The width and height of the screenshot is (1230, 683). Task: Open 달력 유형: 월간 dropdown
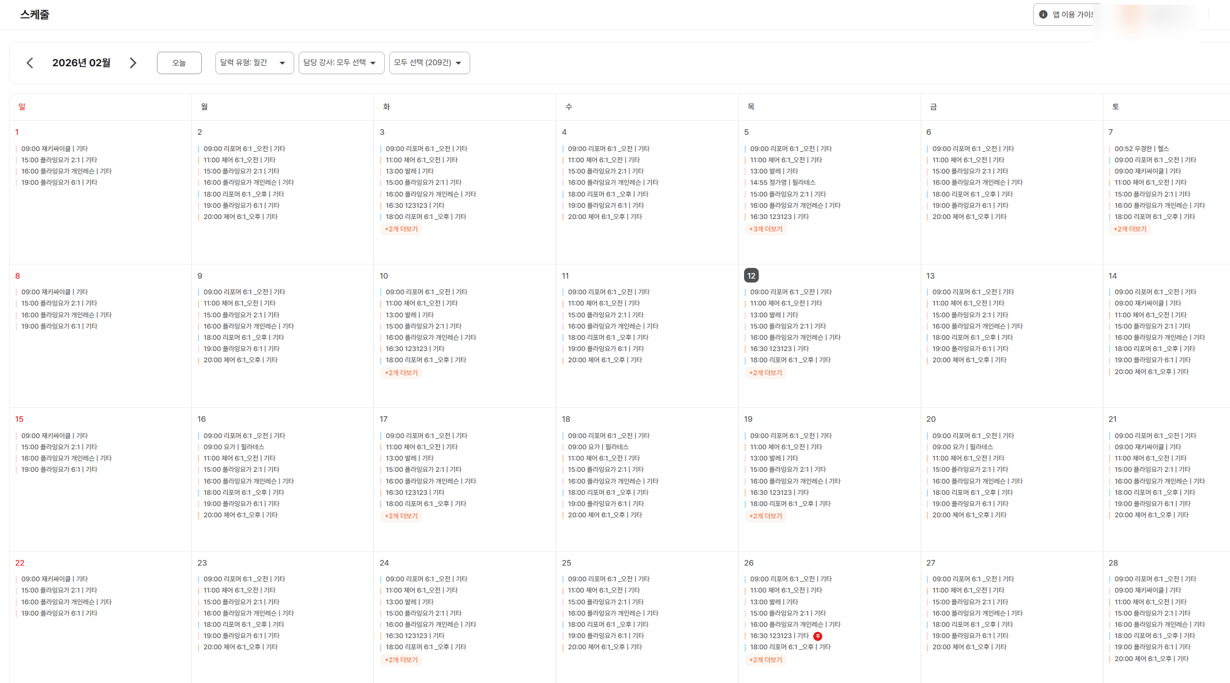(254, 63)
